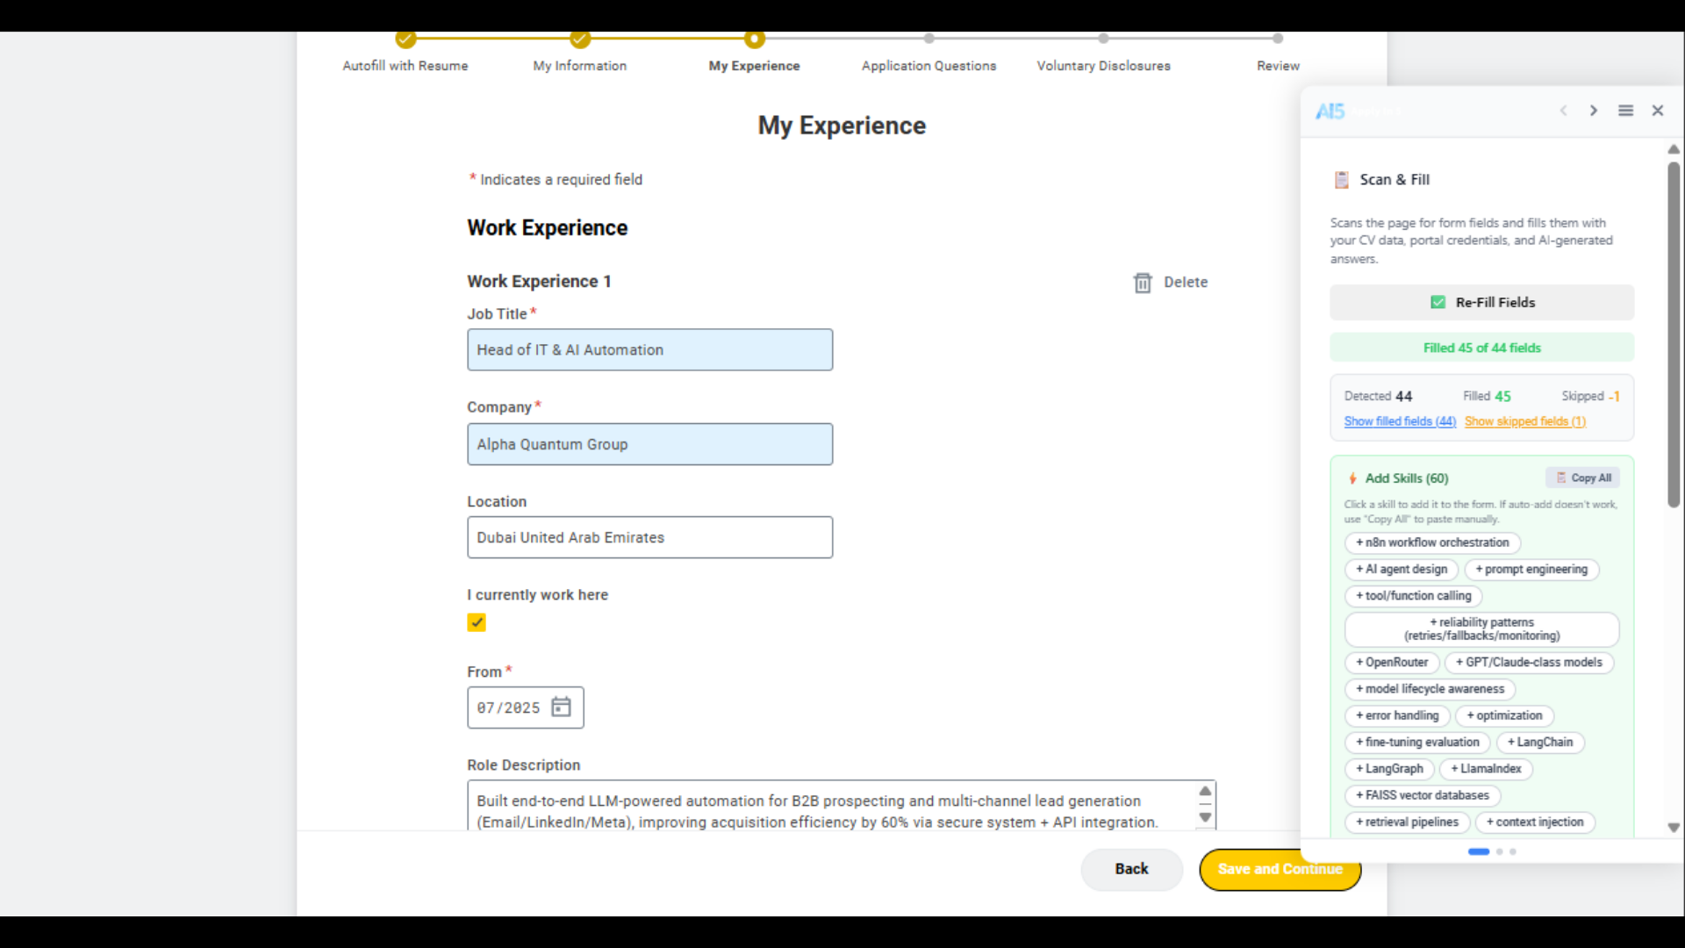1685x948 pixels.
Task: Open the hamburger menu in the AI5 panel
Action: pos(1626,111)
